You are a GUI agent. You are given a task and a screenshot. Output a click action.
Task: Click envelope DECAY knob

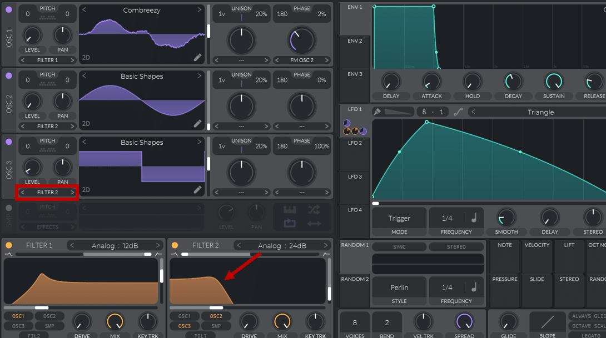(x=513, y=82)
